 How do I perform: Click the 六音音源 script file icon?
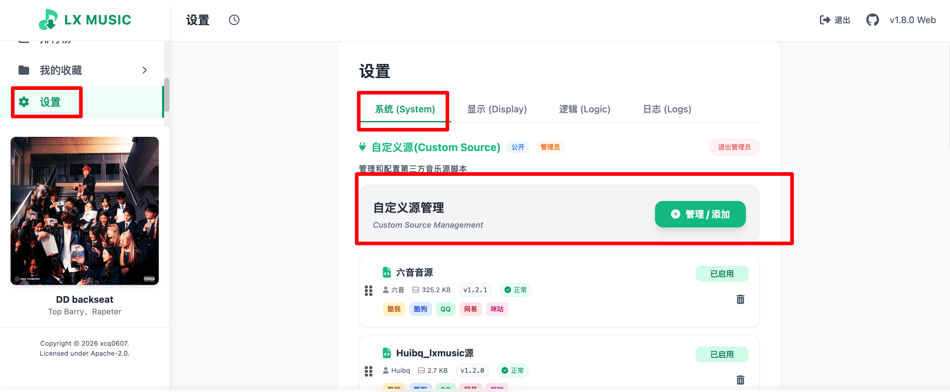[x=386, y=272]
